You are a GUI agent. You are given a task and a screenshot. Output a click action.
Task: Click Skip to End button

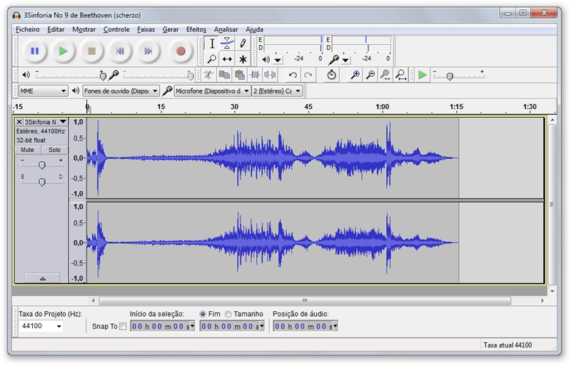(x=148, y=51)
